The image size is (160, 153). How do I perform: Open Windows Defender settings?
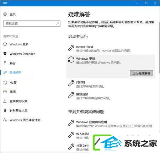tap(22, 54)
